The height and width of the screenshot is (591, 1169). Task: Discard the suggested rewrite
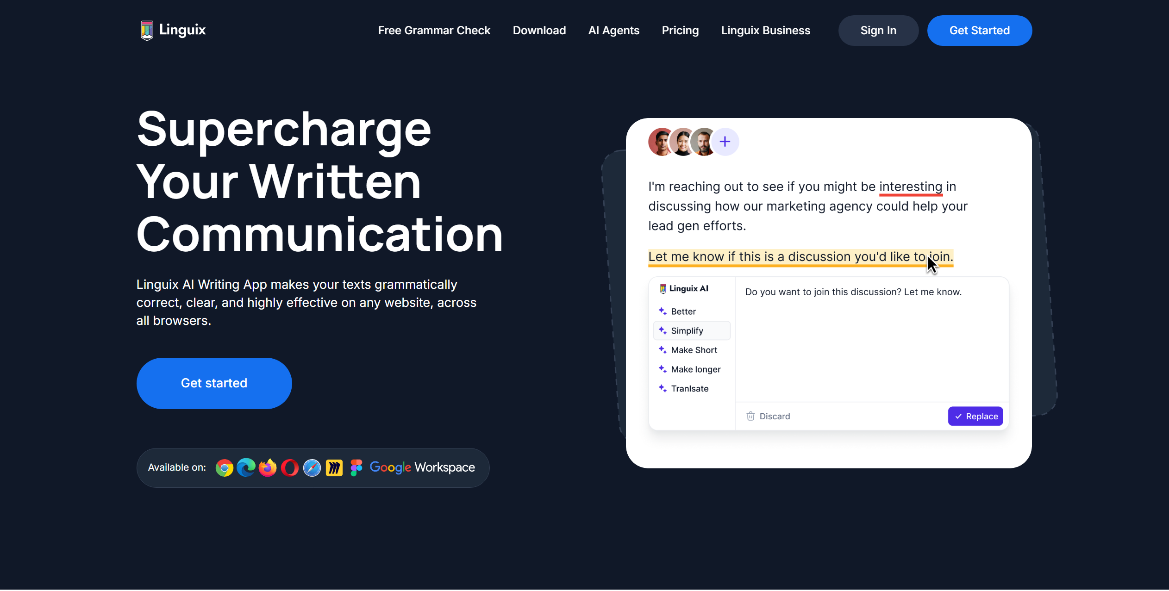coord(768,417)
